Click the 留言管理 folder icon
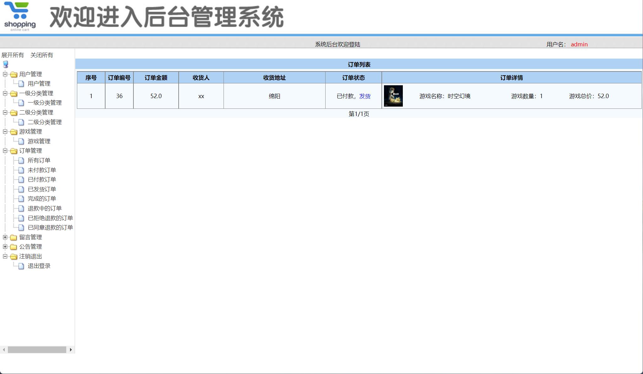This screenshot has width=643, height=374. click(13, 237)
